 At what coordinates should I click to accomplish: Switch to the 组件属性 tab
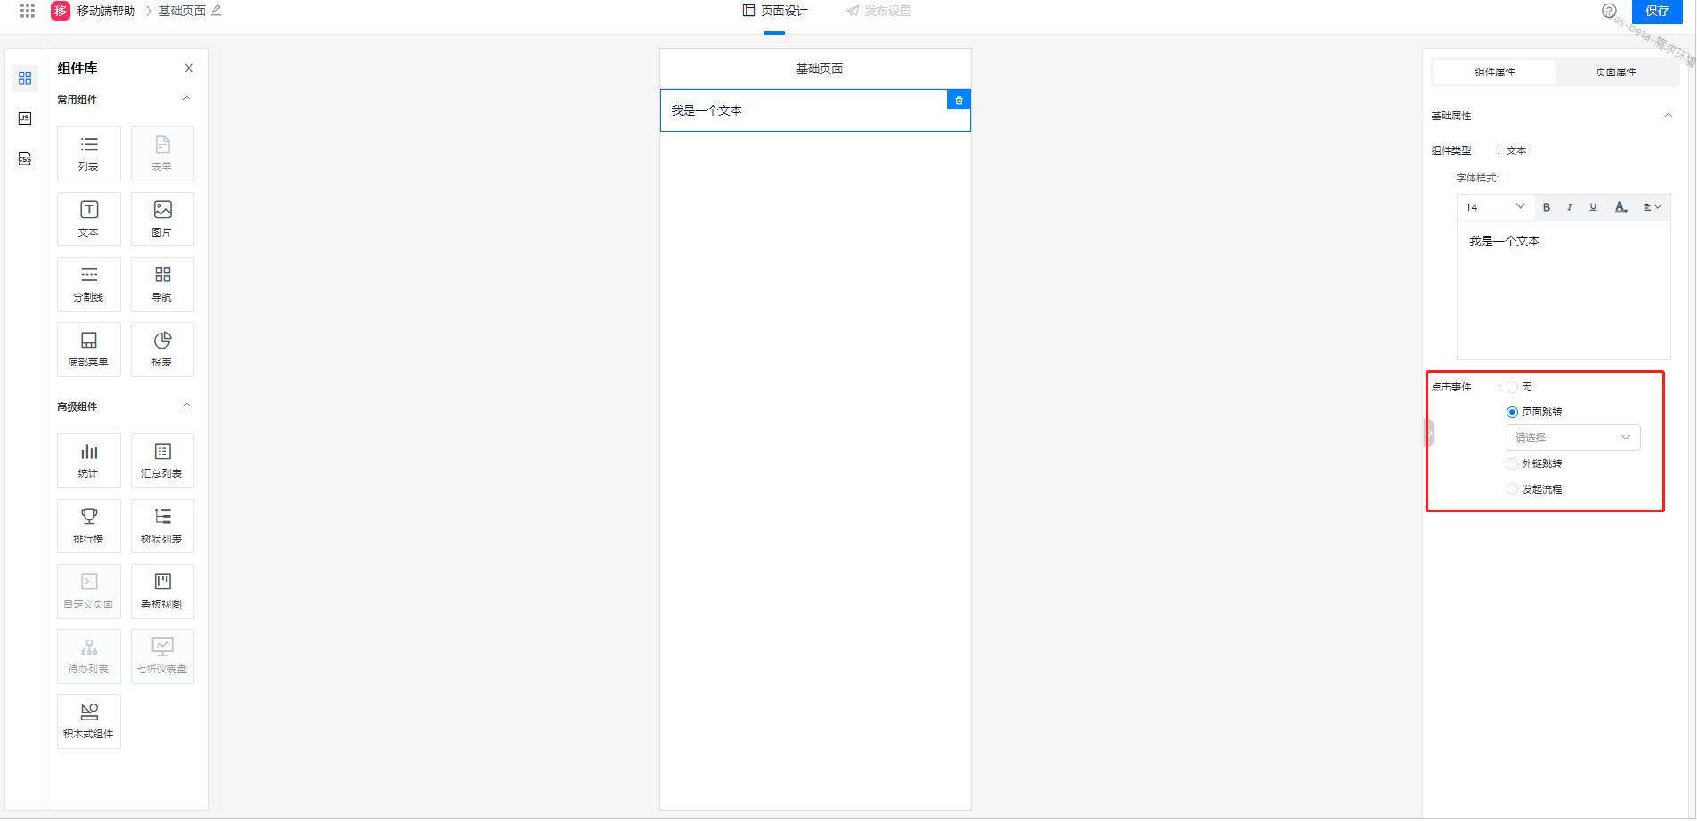point(1495,72)
